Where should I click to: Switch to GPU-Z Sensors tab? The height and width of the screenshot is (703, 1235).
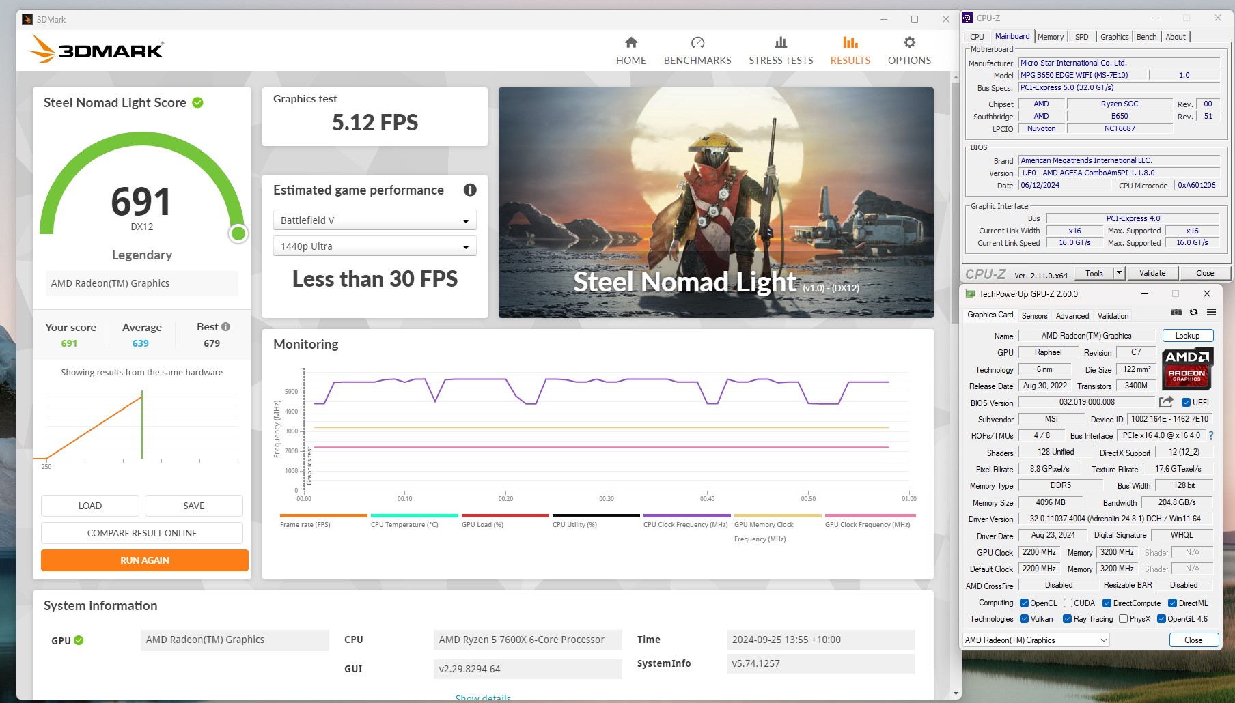[1034, 316]
